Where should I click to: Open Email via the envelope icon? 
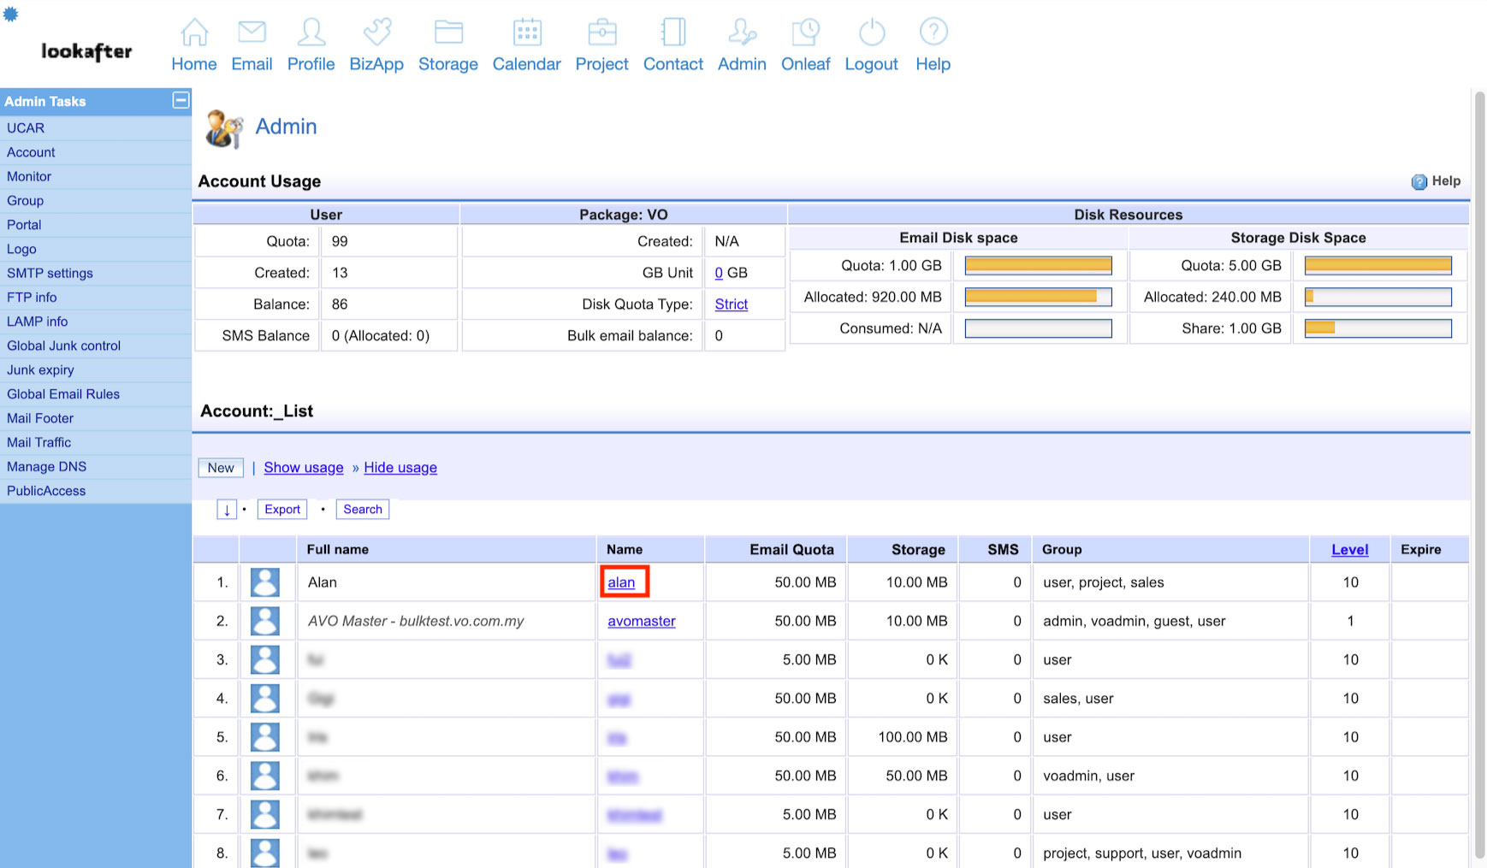click(252, 33)
